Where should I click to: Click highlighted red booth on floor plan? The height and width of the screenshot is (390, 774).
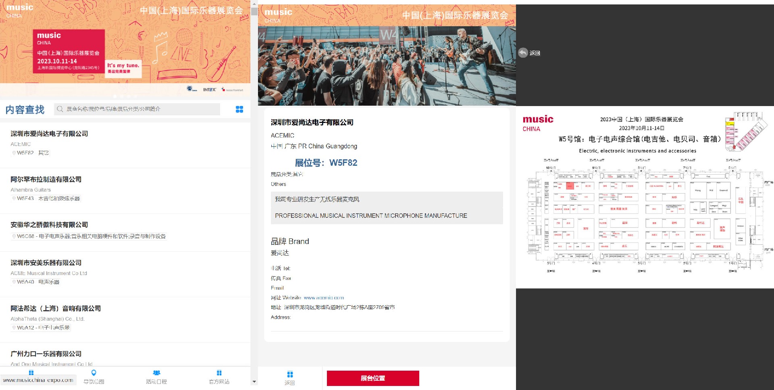click(570, 186)
